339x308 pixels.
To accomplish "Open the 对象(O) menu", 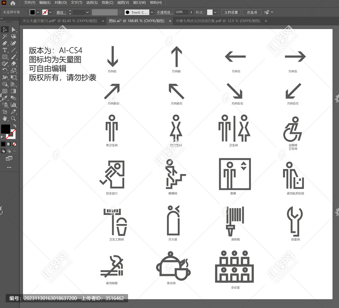I will (x=61, y=3).
